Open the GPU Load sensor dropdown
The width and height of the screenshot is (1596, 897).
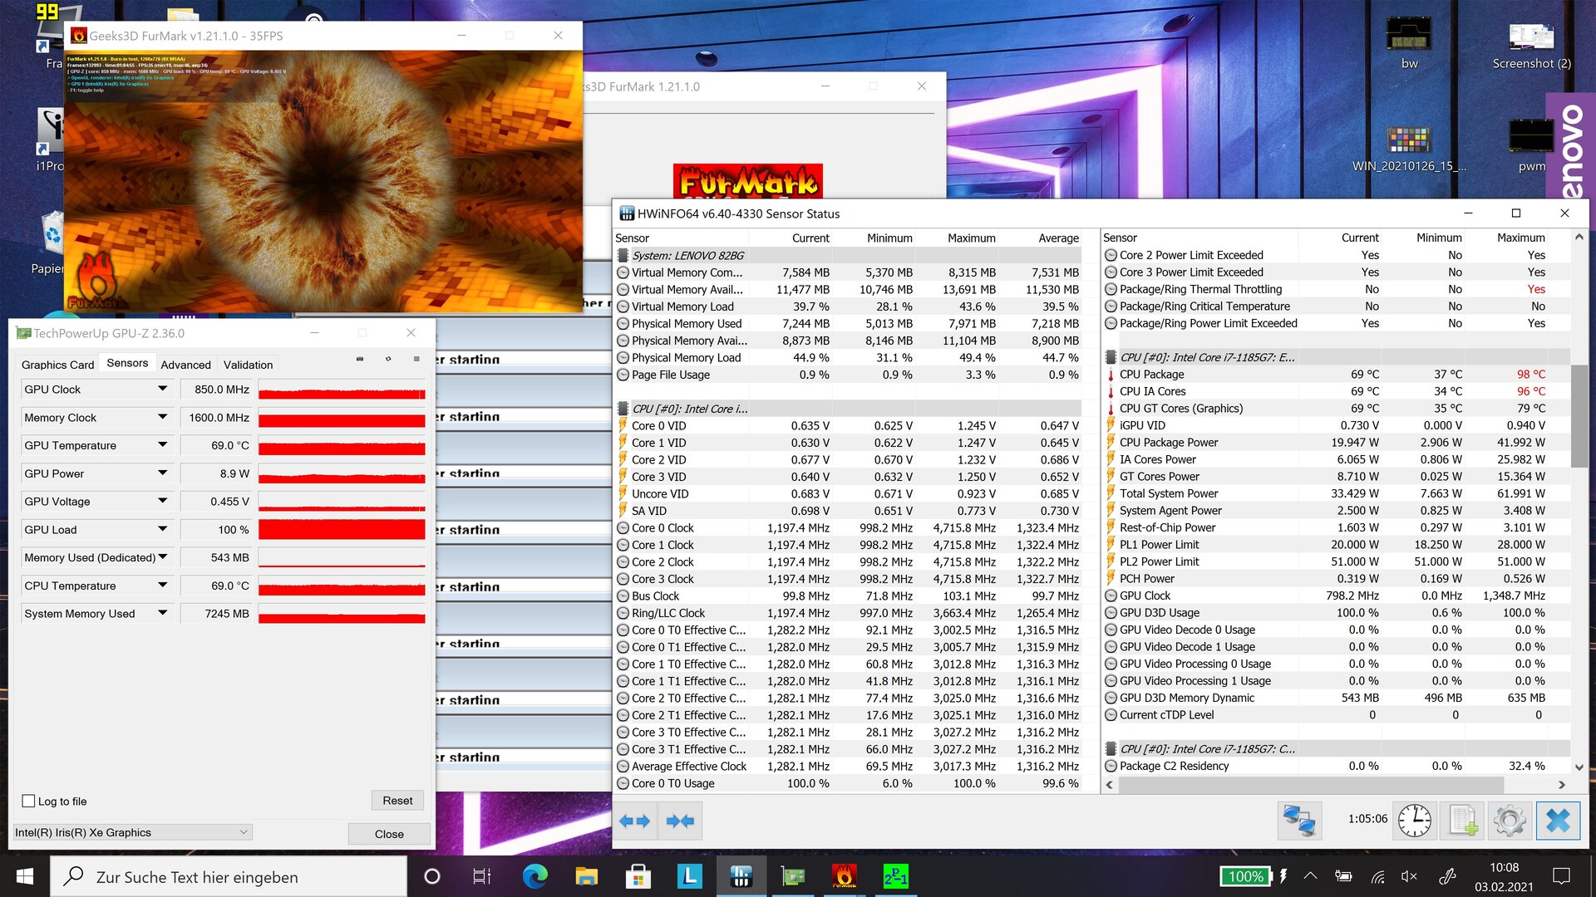click(x=162, y=529)
